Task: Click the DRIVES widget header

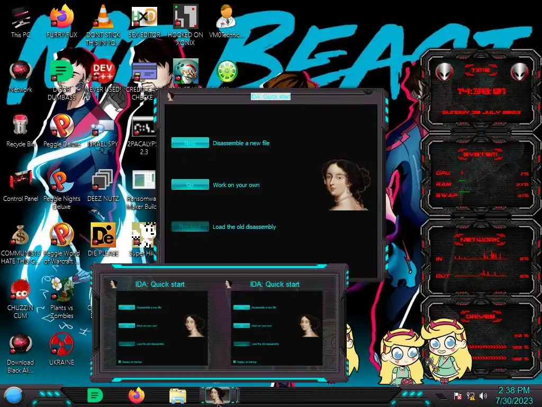Action: pos(481,316)
